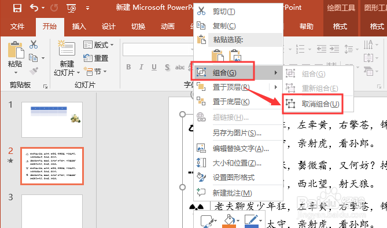Click the Save icon in quick access toolbar

(x=17, y=8)
